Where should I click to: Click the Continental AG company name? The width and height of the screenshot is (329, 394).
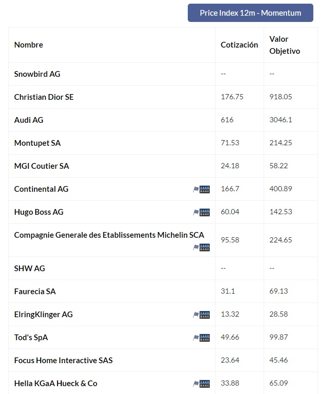coord(41,189)
